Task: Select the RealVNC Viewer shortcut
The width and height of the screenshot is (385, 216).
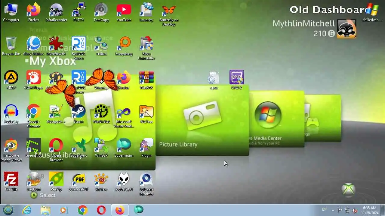Action: (79, 82)
